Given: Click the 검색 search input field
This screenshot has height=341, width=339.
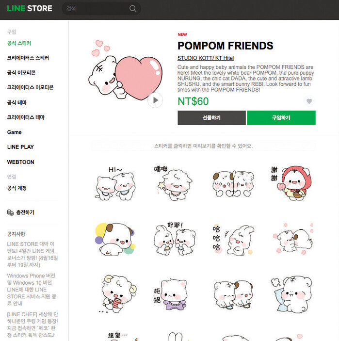Looking at the screenshot, I should point(96,8).
